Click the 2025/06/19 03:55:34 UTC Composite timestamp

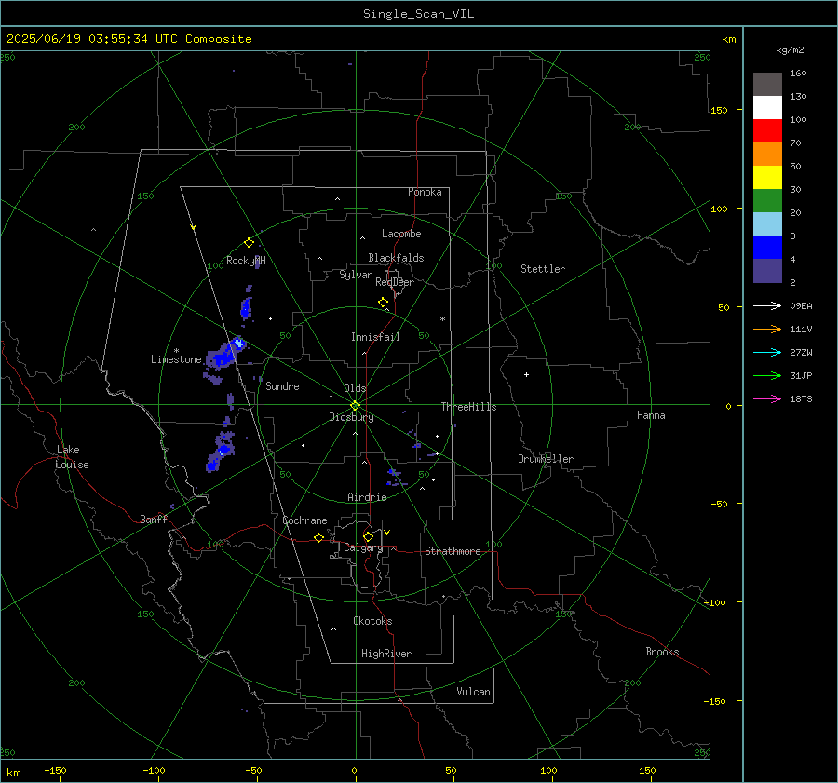128,39
